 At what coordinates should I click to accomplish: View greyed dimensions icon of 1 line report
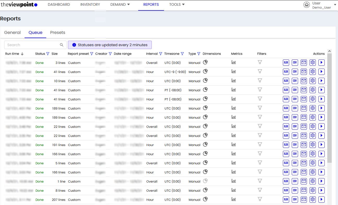point(205,181)
